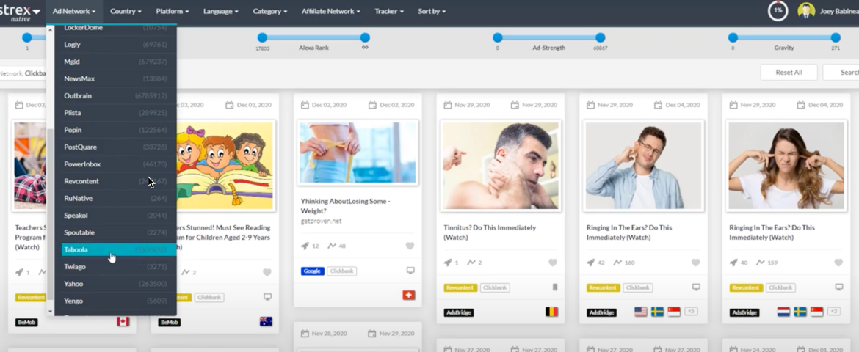Click Alexa Rank slider right handle
The width and height of the screenshot is (859, 352).
pyautogui.click(x=365, y=38)
